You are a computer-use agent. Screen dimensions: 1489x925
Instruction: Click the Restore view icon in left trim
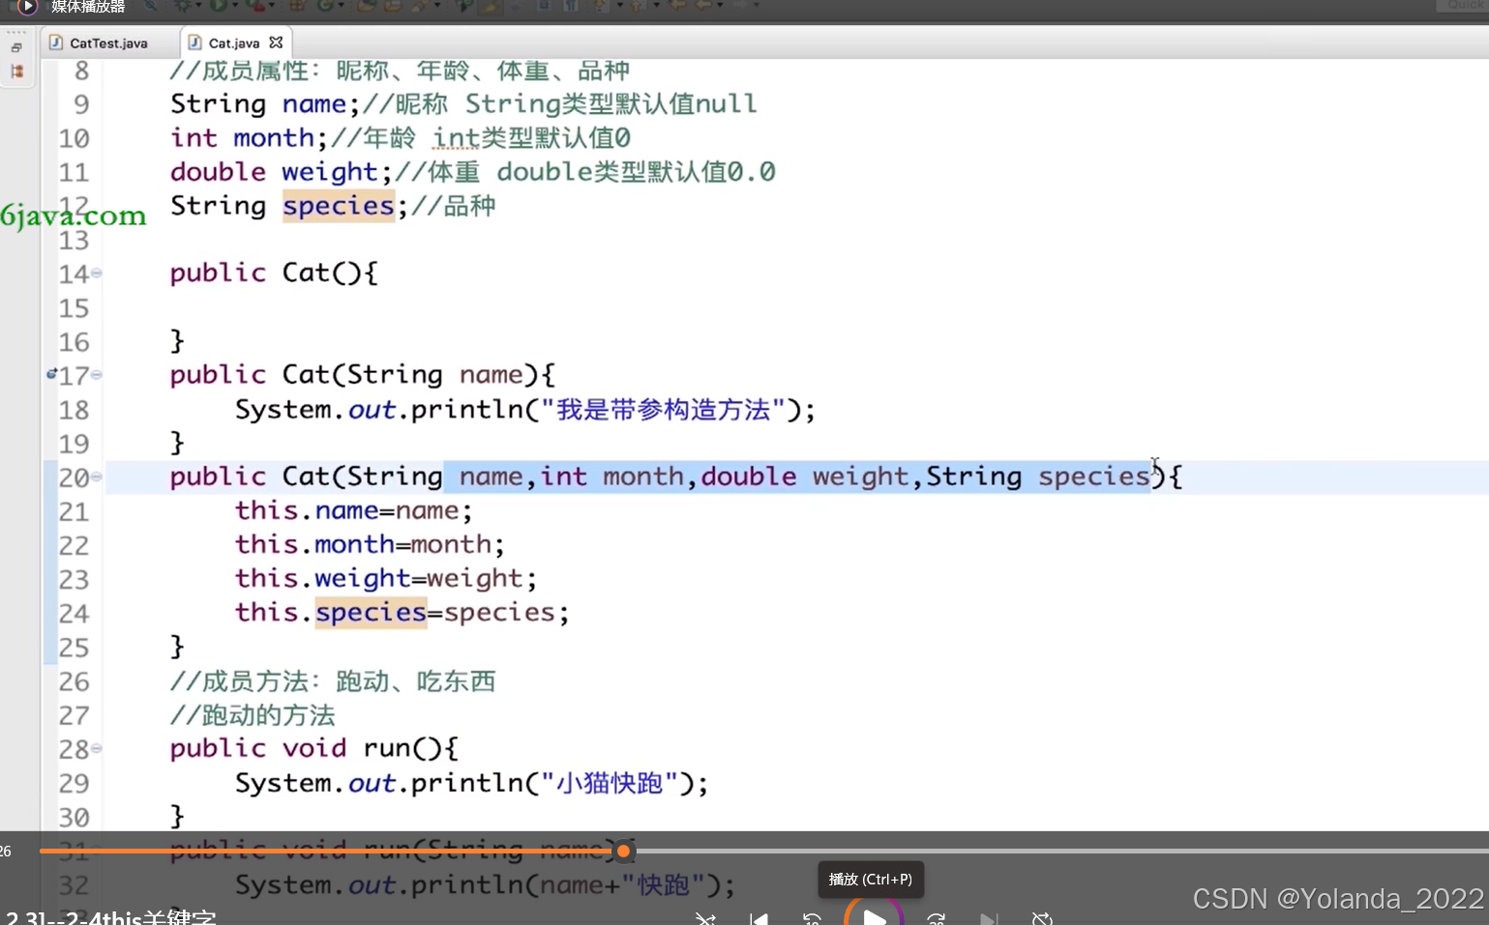pyautogui.click(x=16, y=48)
